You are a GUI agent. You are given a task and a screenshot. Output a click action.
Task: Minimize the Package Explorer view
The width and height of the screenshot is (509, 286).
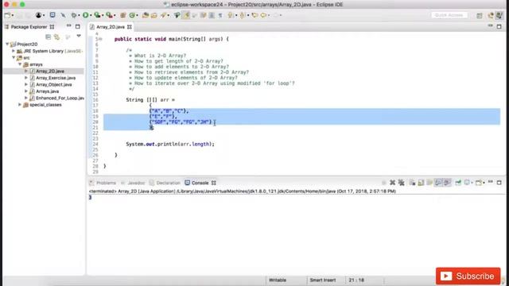[69, 26]
